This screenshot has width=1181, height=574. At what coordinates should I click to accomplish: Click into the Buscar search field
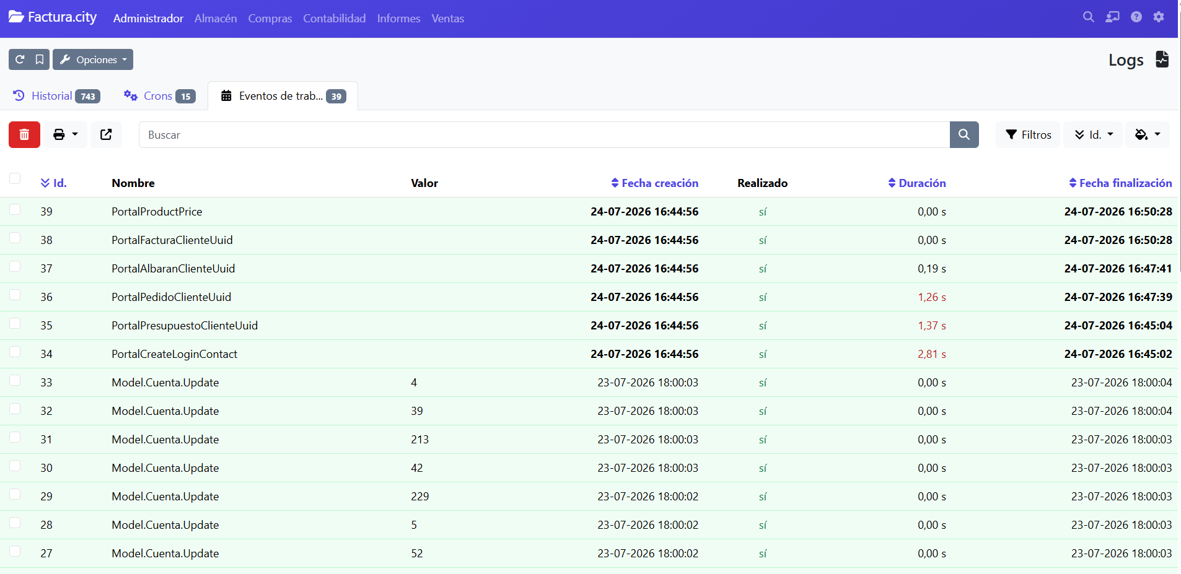pos(544,134)
